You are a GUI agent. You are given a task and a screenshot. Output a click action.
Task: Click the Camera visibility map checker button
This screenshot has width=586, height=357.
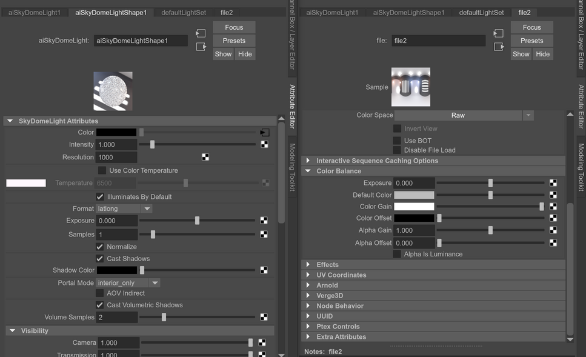pos(262,342)
